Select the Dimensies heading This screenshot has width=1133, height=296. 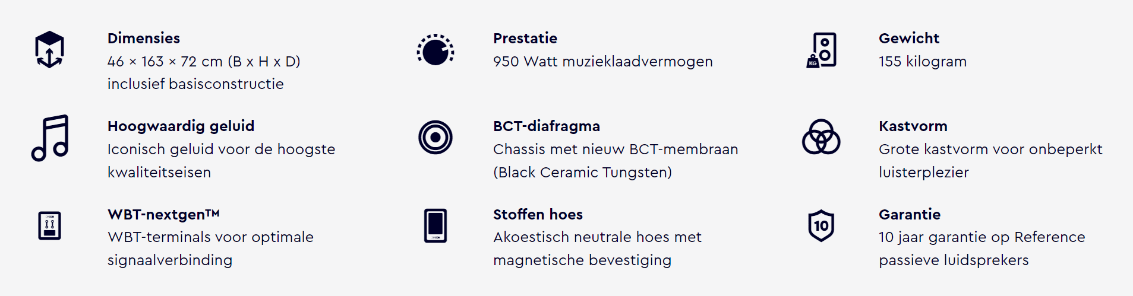coord(144,39)
